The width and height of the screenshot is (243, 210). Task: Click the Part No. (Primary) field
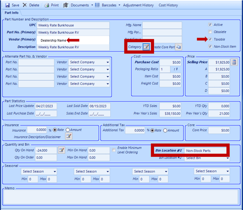[x=73, y=33]
